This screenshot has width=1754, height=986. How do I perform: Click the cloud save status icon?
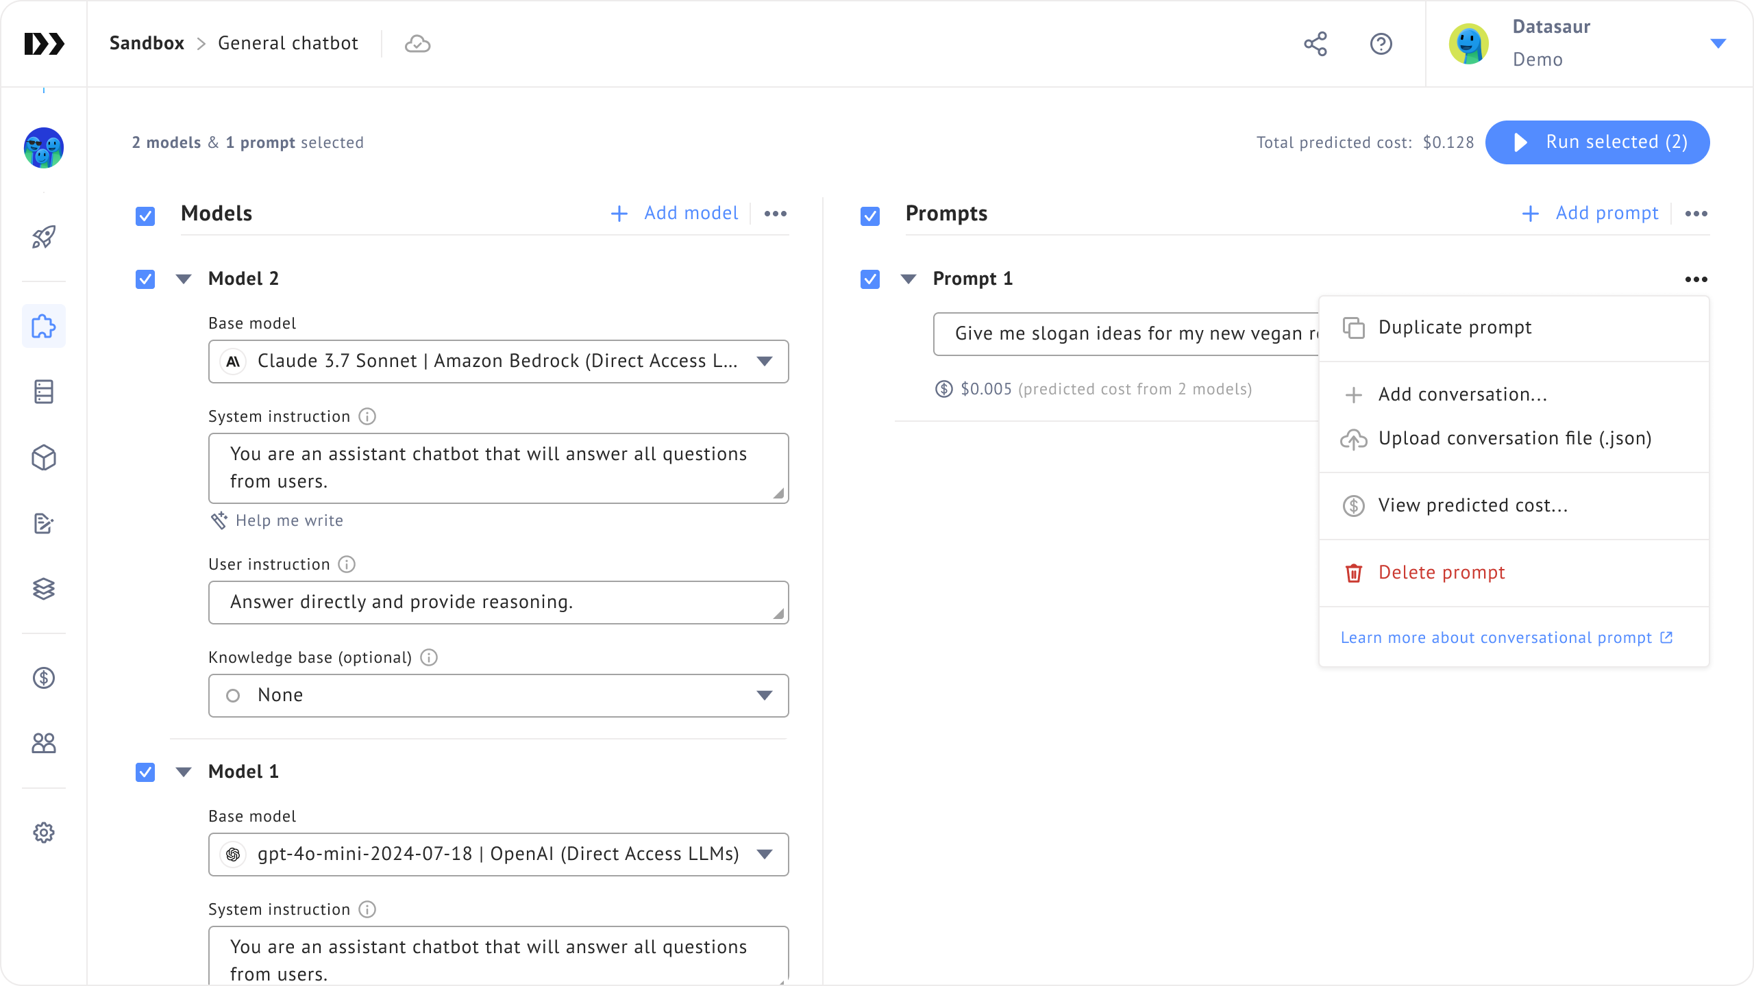[x=417, y=44]
